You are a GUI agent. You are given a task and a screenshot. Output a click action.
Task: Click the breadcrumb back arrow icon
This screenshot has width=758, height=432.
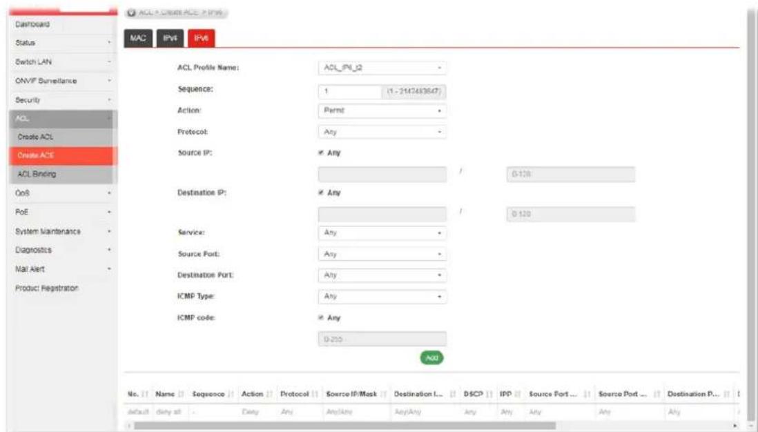[x=131, y=12]
